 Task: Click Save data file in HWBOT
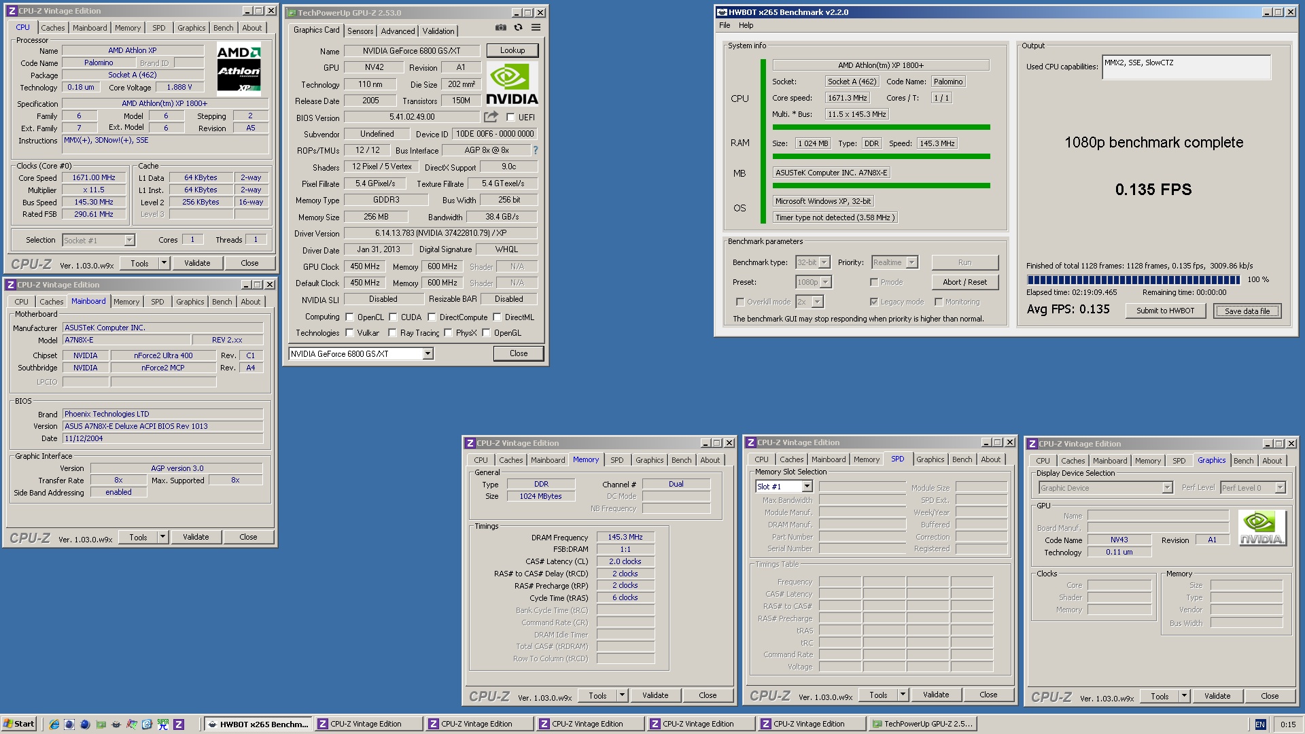coord(1247,311)
